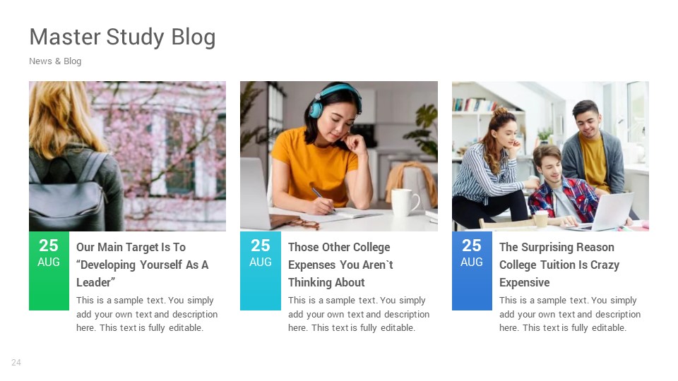
Task: Open the "Developing Yourself As A Leader" headline
Action: coord(142,265)
